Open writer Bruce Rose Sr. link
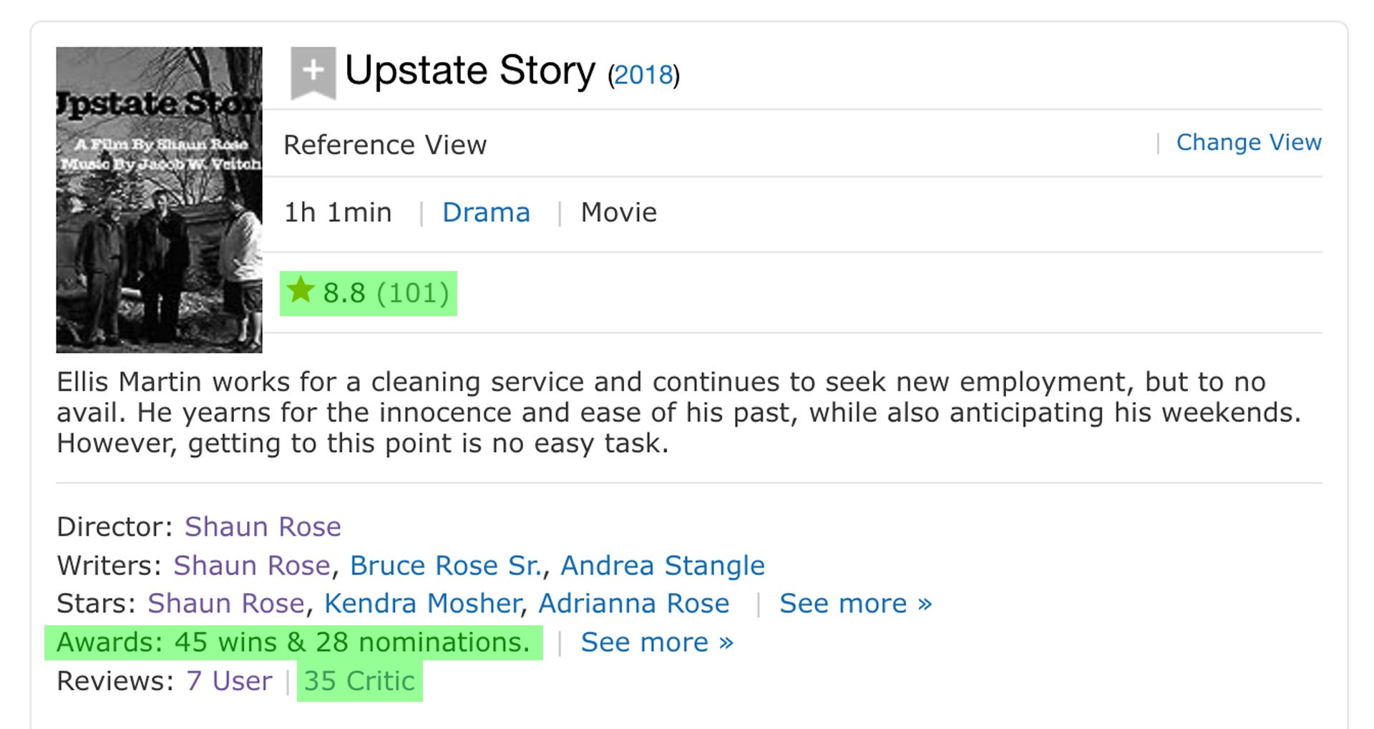The image size is (1374, 729). [445, 565]
